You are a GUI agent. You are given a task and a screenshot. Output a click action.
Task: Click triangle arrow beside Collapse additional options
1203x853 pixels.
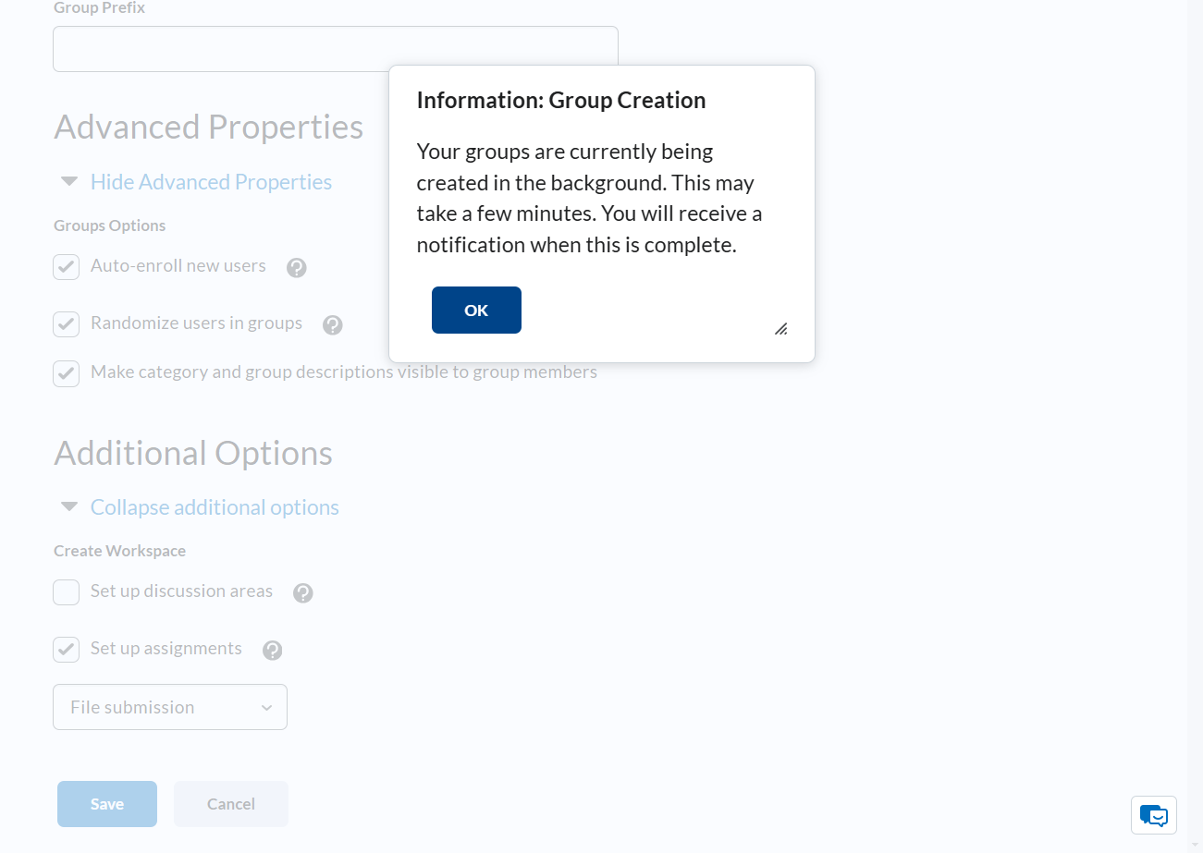click(69, 506)
